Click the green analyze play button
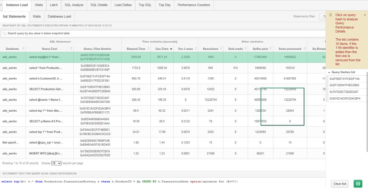Viewport: 368px width, 189px height. (358, 184)
